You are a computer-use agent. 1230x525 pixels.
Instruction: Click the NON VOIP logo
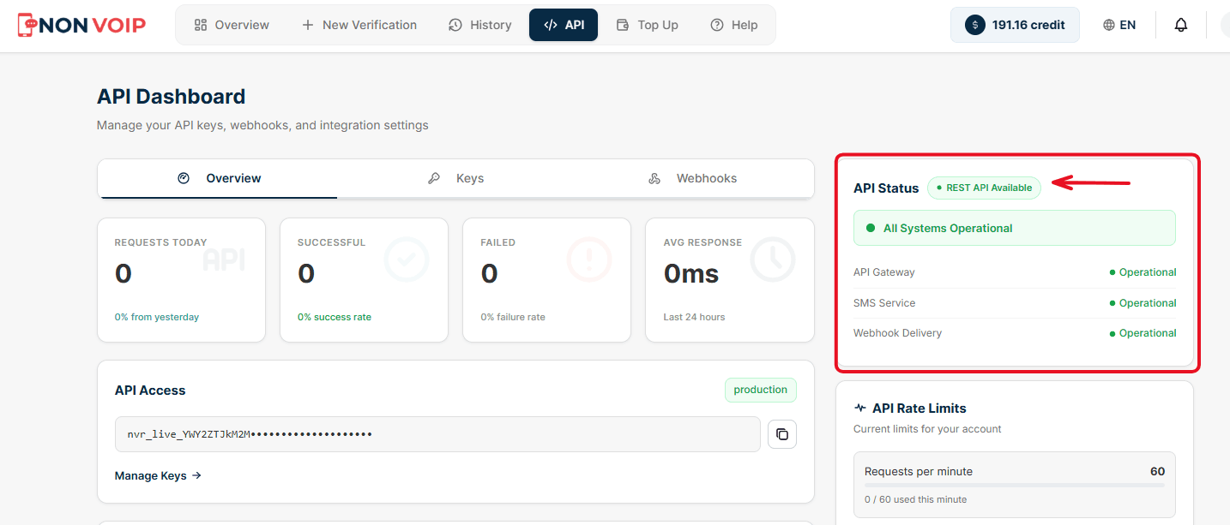coord(81,25)
